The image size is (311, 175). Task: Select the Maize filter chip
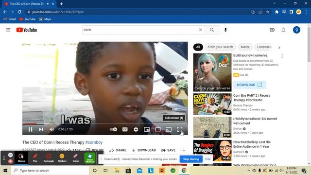click(245, 47)
